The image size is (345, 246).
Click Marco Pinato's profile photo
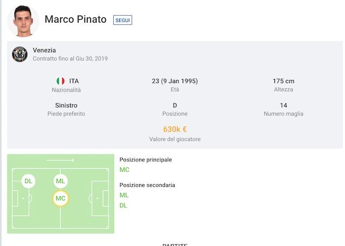(x=23, y=20)
